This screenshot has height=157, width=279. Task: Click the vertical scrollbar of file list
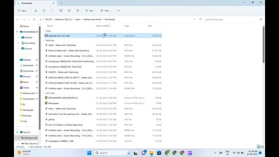coord(263,44)
